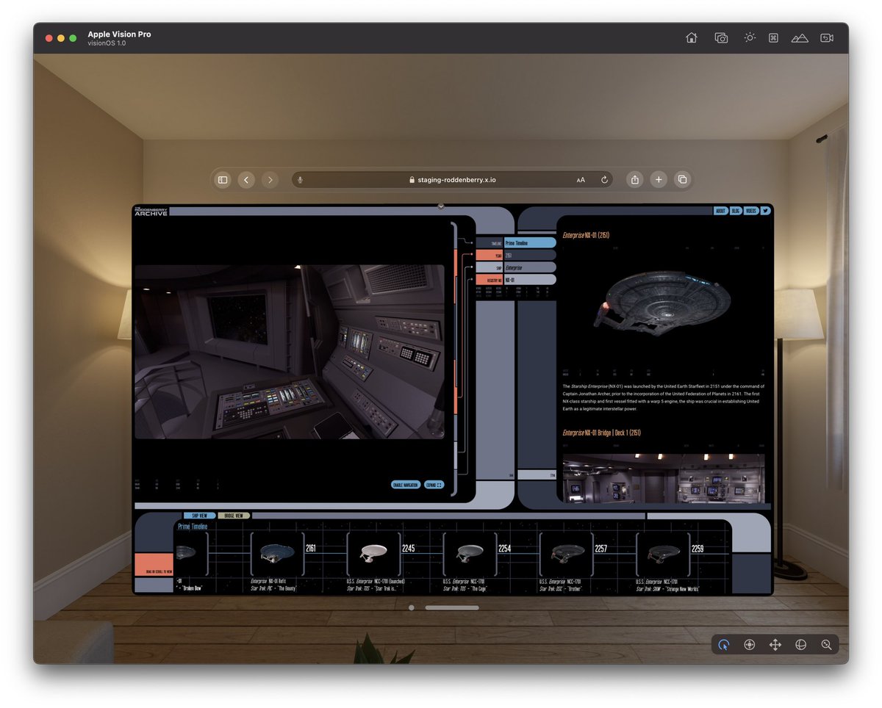Click the Enable Navigation button
The image size is (882, 708).
point(406,485)
